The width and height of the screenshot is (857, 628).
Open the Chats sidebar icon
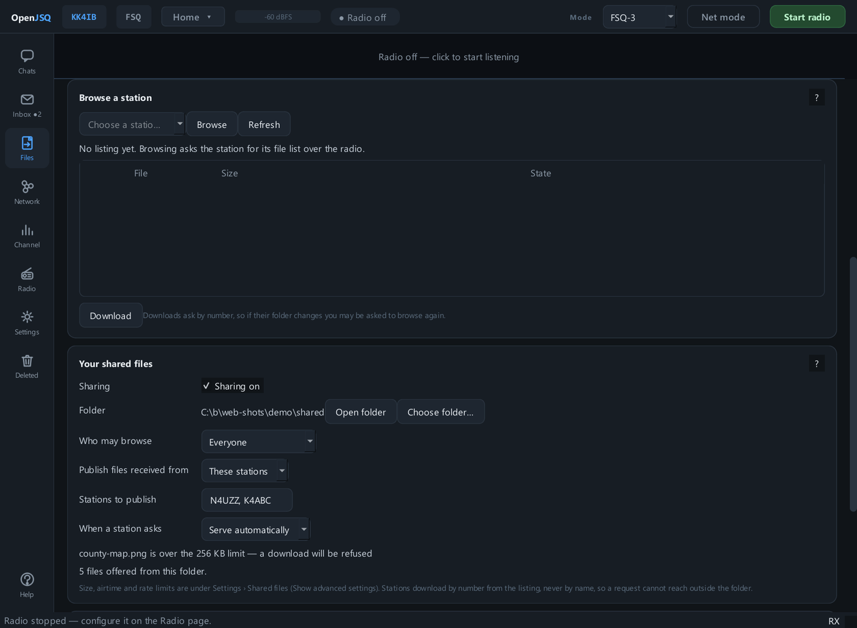(27, 62)
